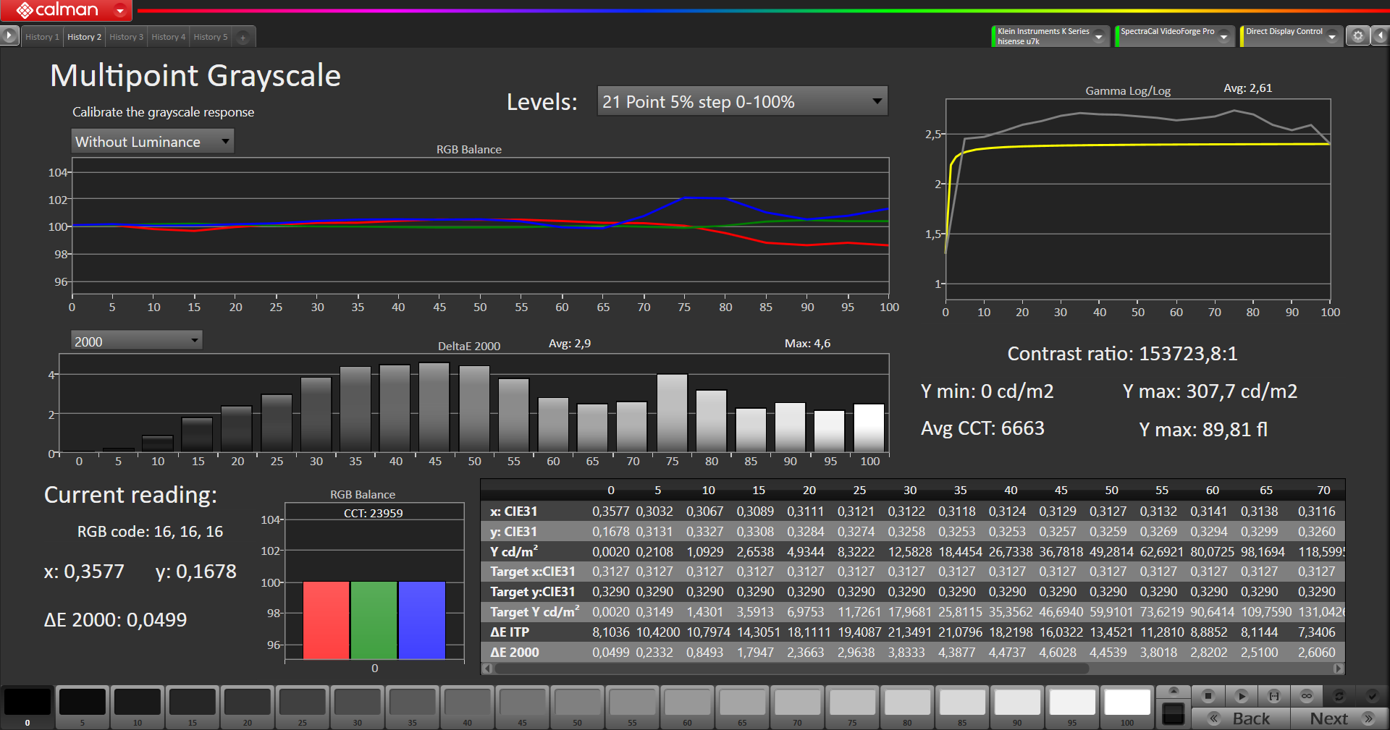Open the Without Luminance dropdown
This screenshot has height=730, width=1390.
coord(152,142)
